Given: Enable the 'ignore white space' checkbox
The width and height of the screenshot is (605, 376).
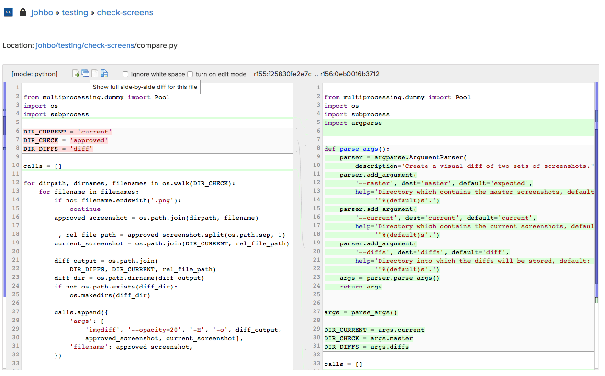Looking at the screenshot, I should 125,74.
